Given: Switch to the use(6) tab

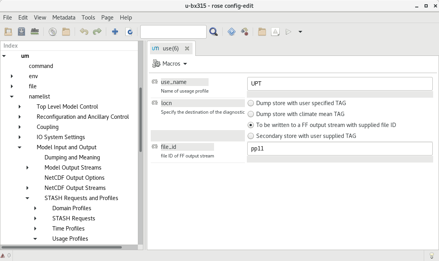Looking at the screenshot, I should pyautogui.click(x=170, y=48).
